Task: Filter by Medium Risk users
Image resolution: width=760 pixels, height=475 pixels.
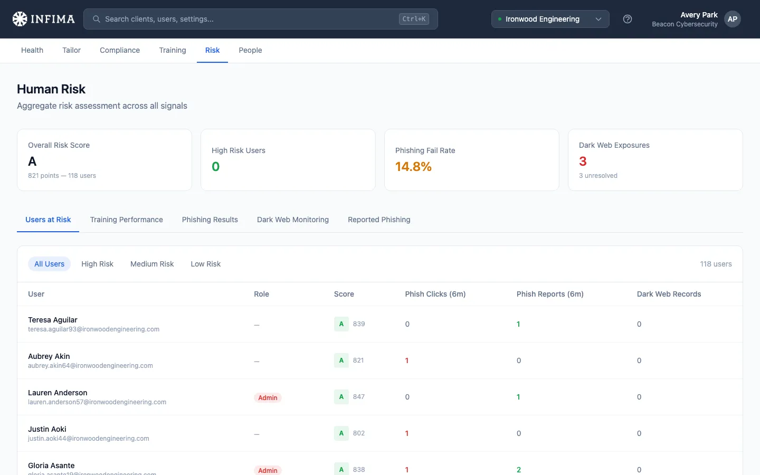Action: 152,264
